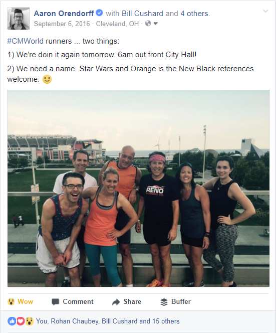
Task: Click the verified badge next to Aaron Orendorff
Action: (x=99, y=13)
